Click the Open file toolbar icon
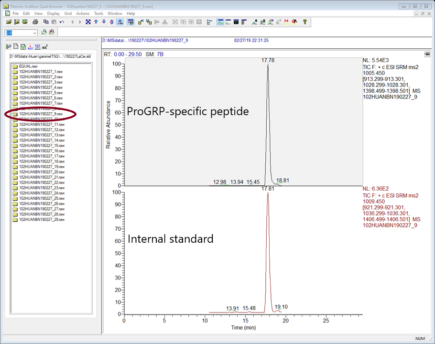 (x=9, y=22)
